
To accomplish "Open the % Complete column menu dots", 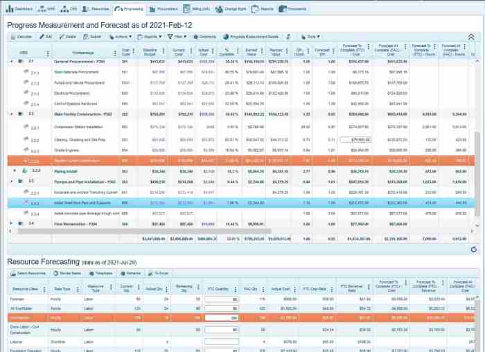I will point(238,51).
